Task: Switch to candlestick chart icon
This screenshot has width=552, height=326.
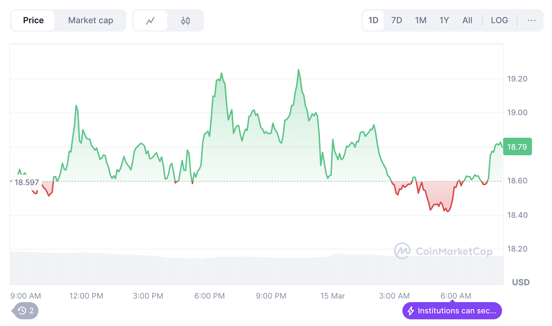Action: (186, 21)
